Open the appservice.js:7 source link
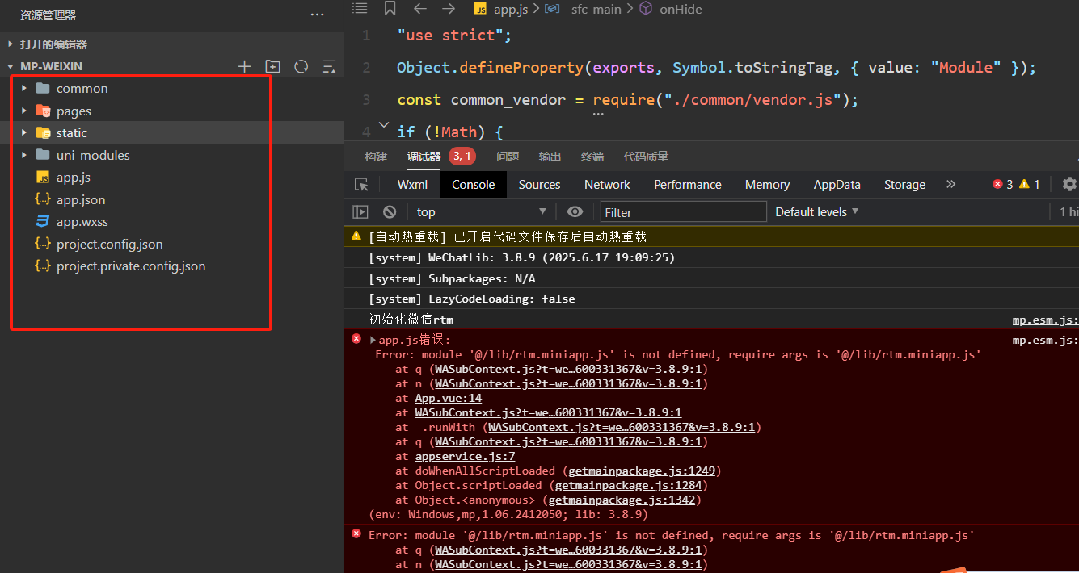 coord(465,456)
